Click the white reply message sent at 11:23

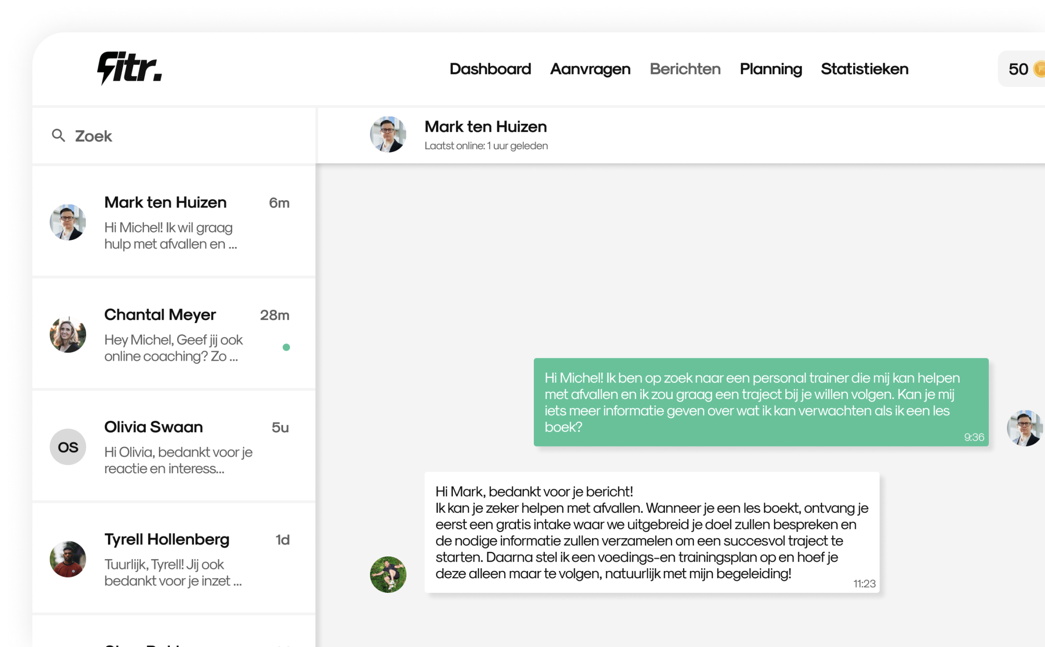pos(652,532)
